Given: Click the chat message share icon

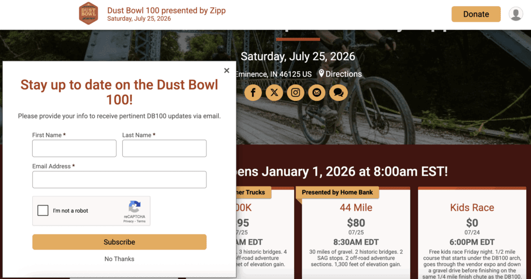Looking at the screenshot, I should tap(338, 93).
